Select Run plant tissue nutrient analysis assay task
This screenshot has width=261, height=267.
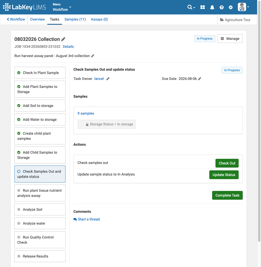pyautogui.click(x=40, y=193)
